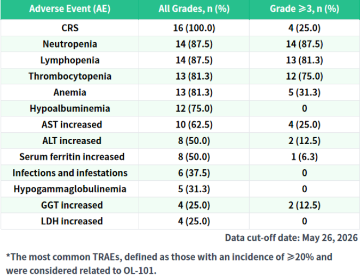Click Infections and infestations row label
Viewport: 360px width, 277px height.
70,173
